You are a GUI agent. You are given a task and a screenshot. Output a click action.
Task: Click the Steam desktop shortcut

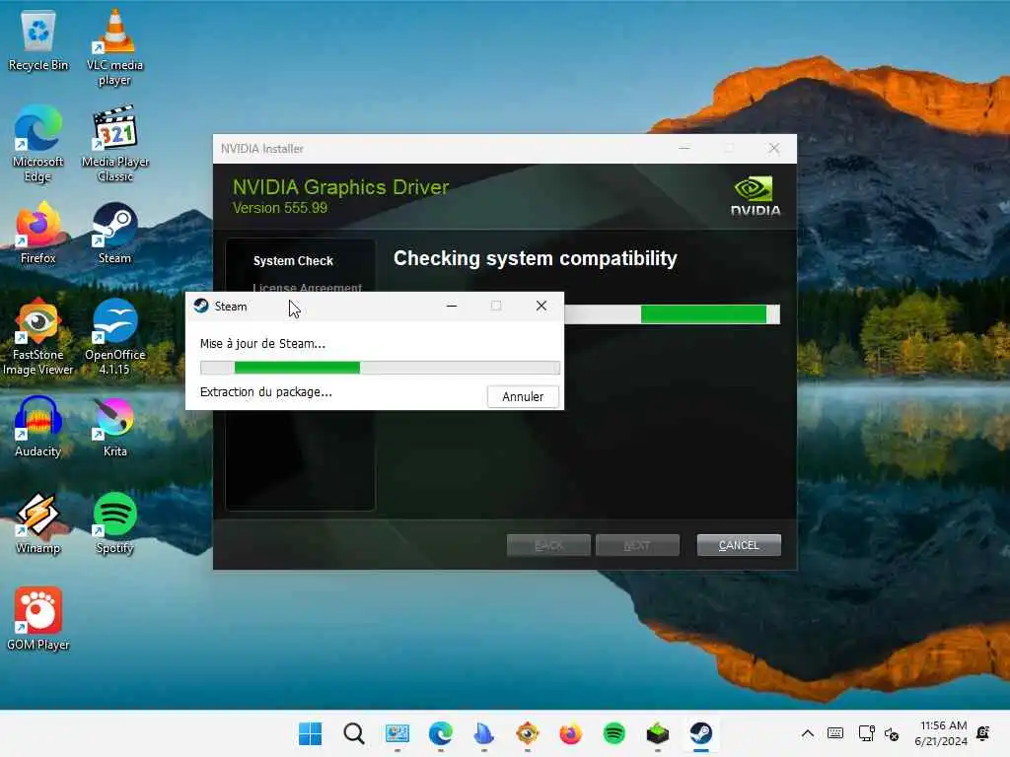(114, 233)
